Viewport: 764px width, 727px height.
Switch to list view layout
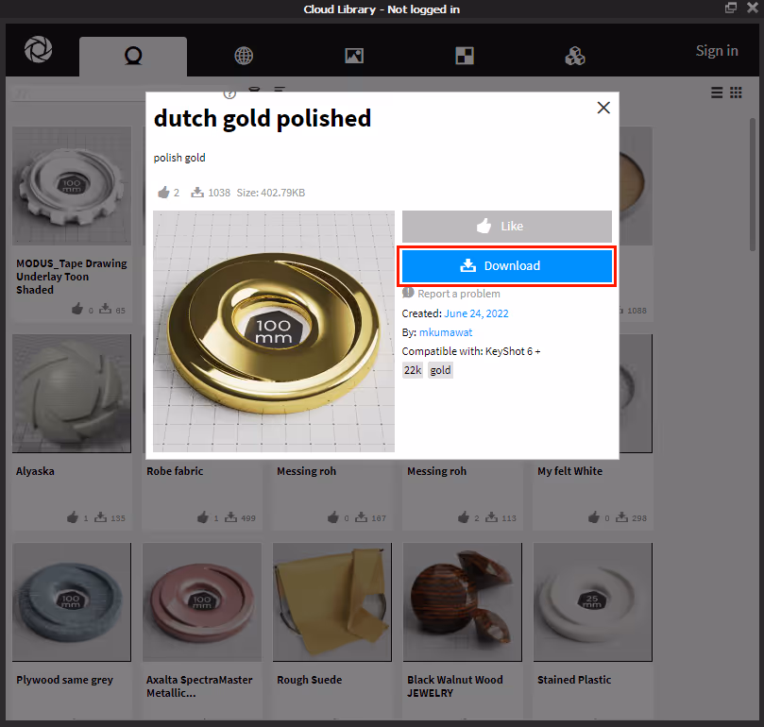(x=717, y=93)
